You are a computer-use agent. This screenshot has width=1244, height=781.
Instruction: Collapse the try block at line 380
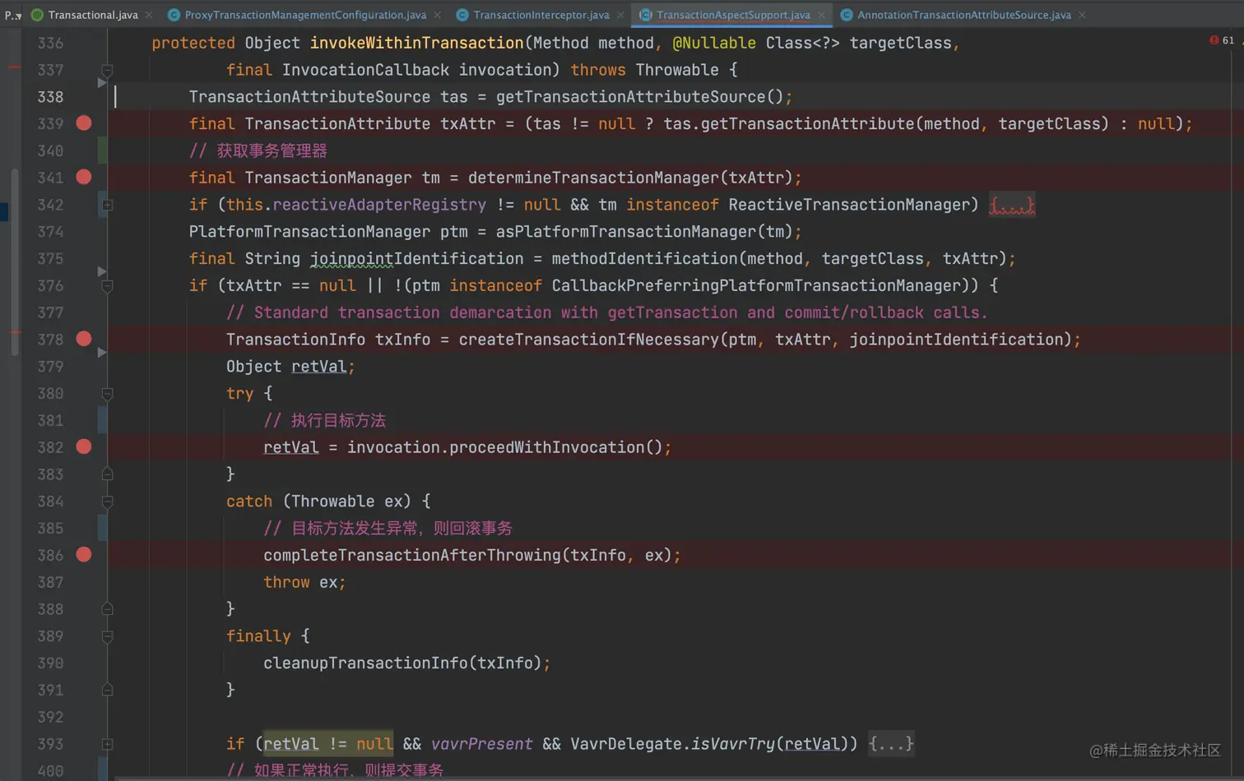pyautogui.click(x=107, y=394)
